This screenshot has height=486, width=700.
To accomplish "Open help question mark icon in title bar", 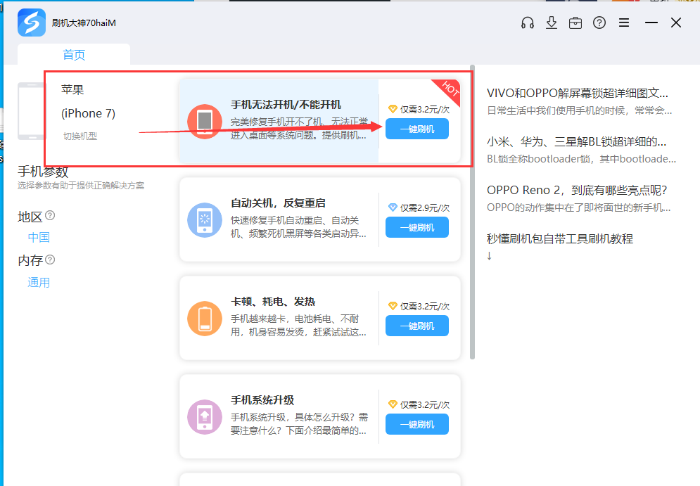I will [x=599, y=23].
